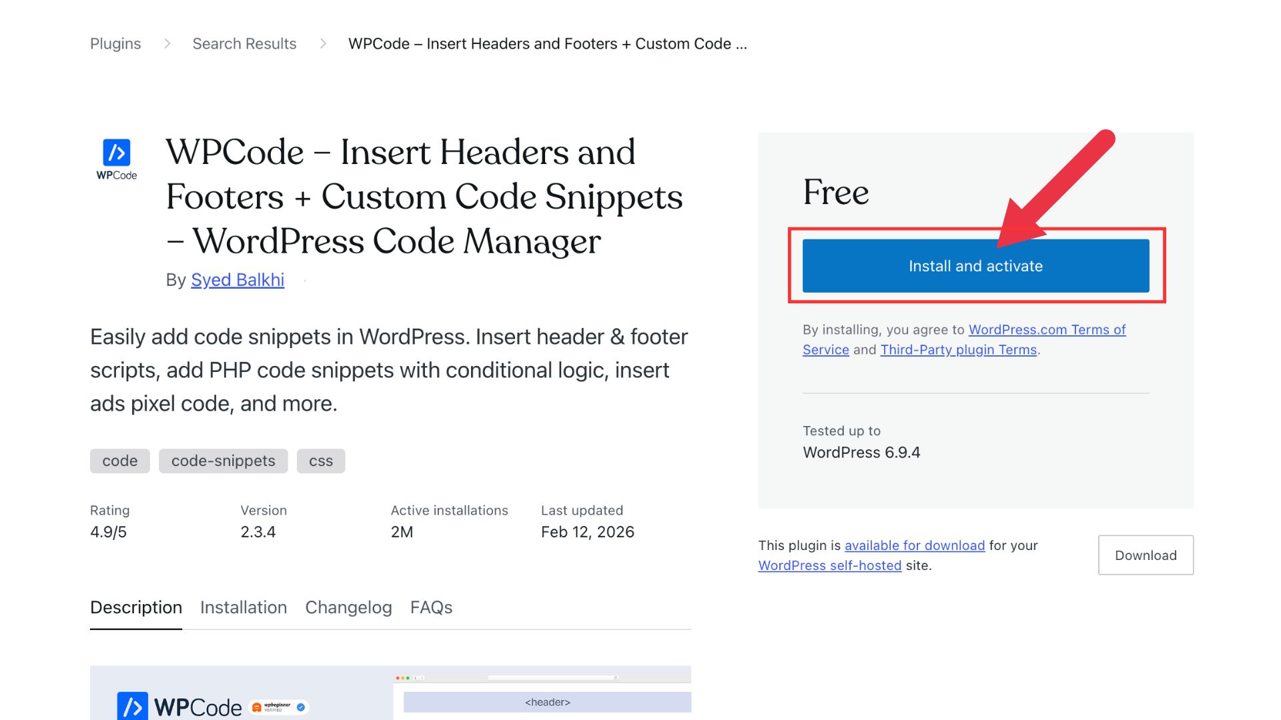Select the code-snippets tag
Screen dimensions: 1281x720
pos(223,461)
